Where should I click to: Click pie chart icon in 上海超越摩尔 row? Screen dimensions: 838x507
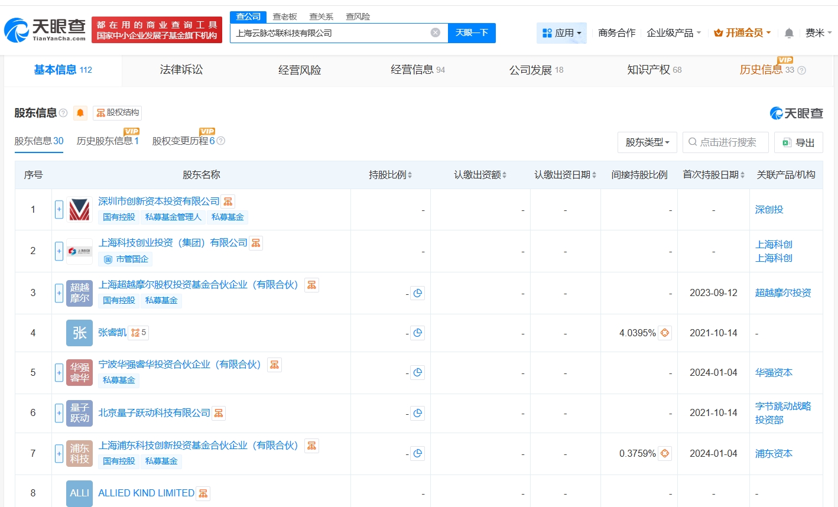pos(418,293)
